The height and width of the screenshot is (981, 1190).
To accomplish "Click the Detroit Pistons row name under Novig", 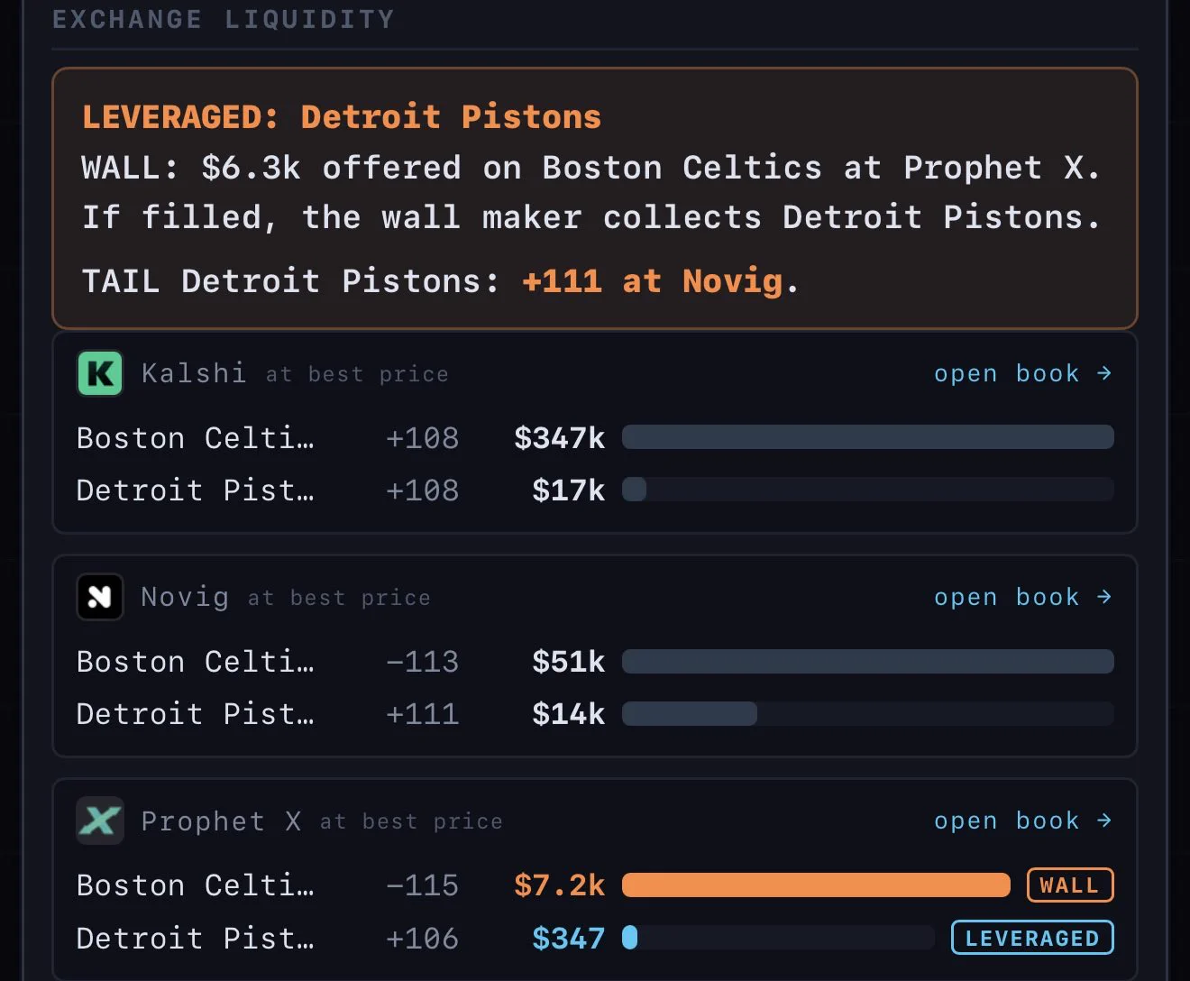I will (196, 714).
